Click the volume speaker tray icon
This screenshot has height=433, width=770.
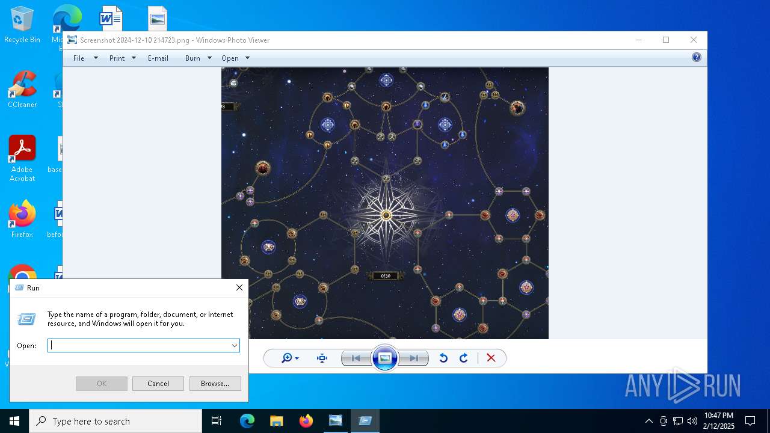point(692,421)
